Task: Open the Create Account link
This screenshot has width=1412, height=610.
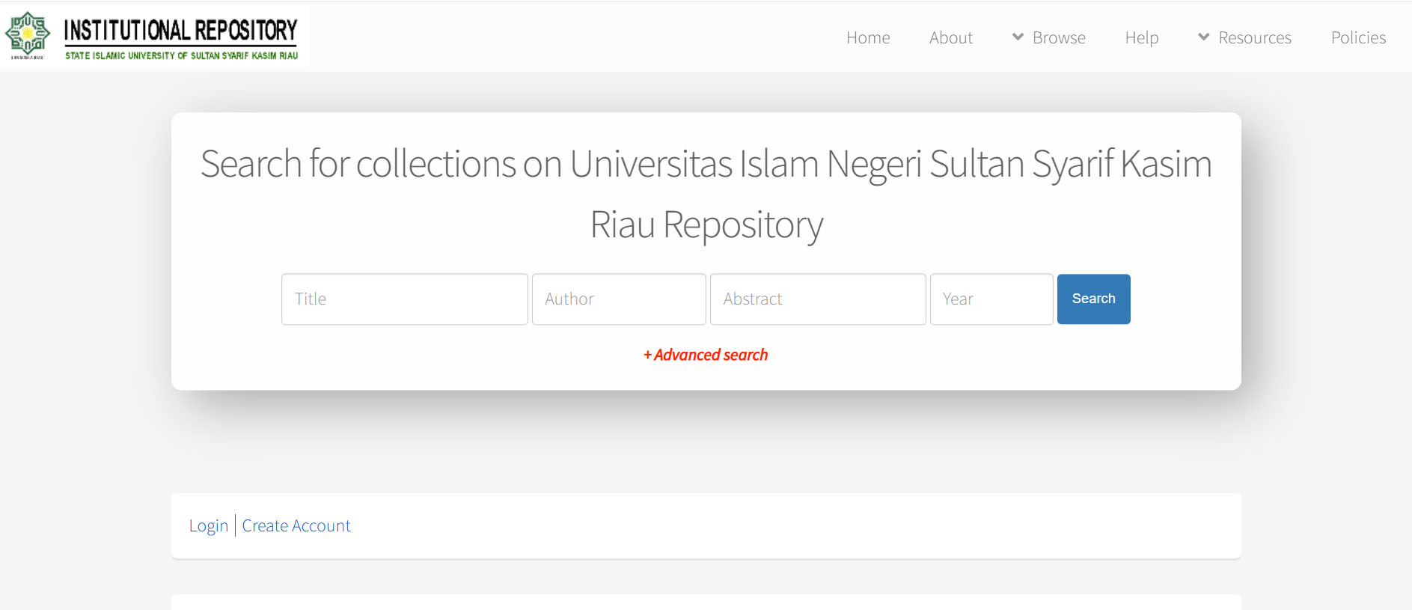Action: (296, 526)
